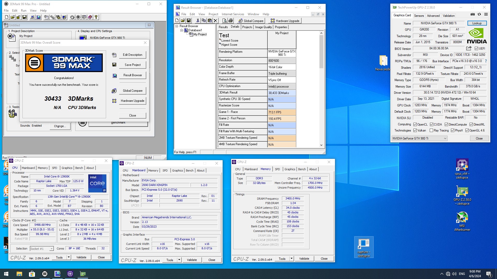Click the Save icon in Result Browser toolbar
This screenshot has height=279, width=497.
[x=189, y=21]
